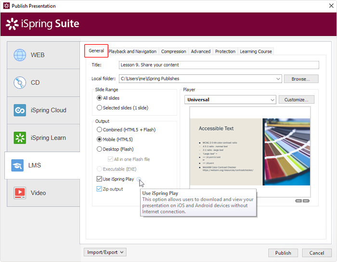Expand the Local folder path dropdown
This screenshot has width=337, height=262.
click(278, 79)
